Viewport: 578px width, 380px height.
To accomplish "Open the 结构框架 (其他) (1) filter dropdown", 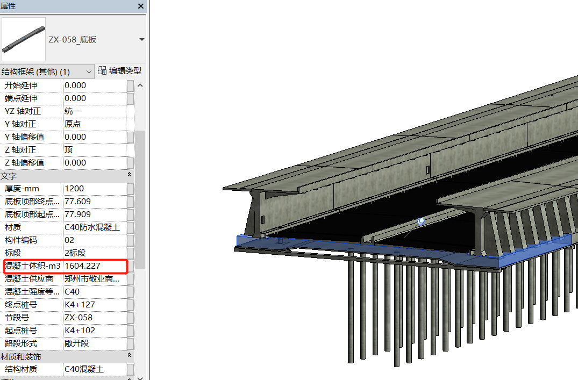I will pyautogui.click(x=89, y=71).
